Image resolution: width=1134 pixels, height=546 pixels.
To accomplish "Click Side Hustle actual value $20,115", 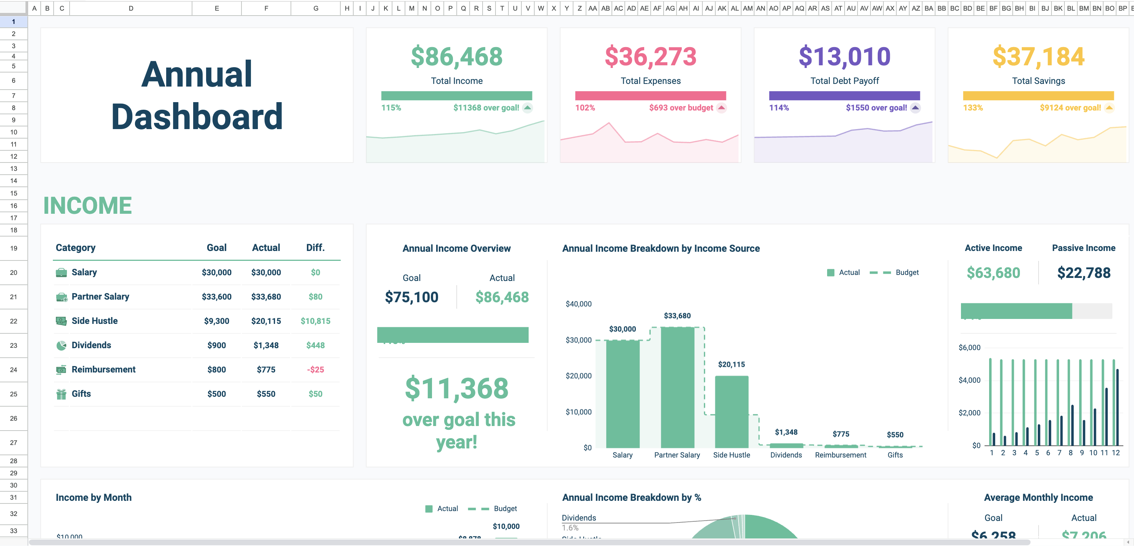I will [x=266, y=321].
